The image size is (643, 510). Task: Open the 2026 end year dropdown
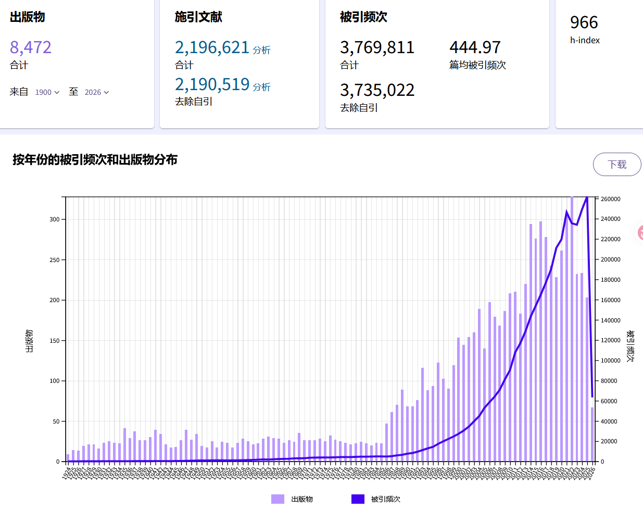coord(96,92)
